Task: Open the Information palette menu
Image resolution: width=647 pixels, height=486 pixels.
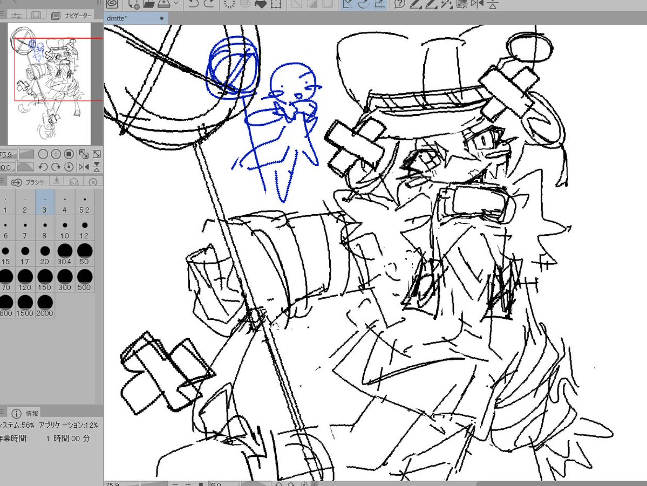Action: point(3,412)
